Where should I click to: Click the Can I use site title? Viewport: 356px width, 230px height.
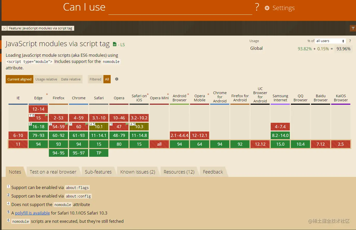point(84,7)
